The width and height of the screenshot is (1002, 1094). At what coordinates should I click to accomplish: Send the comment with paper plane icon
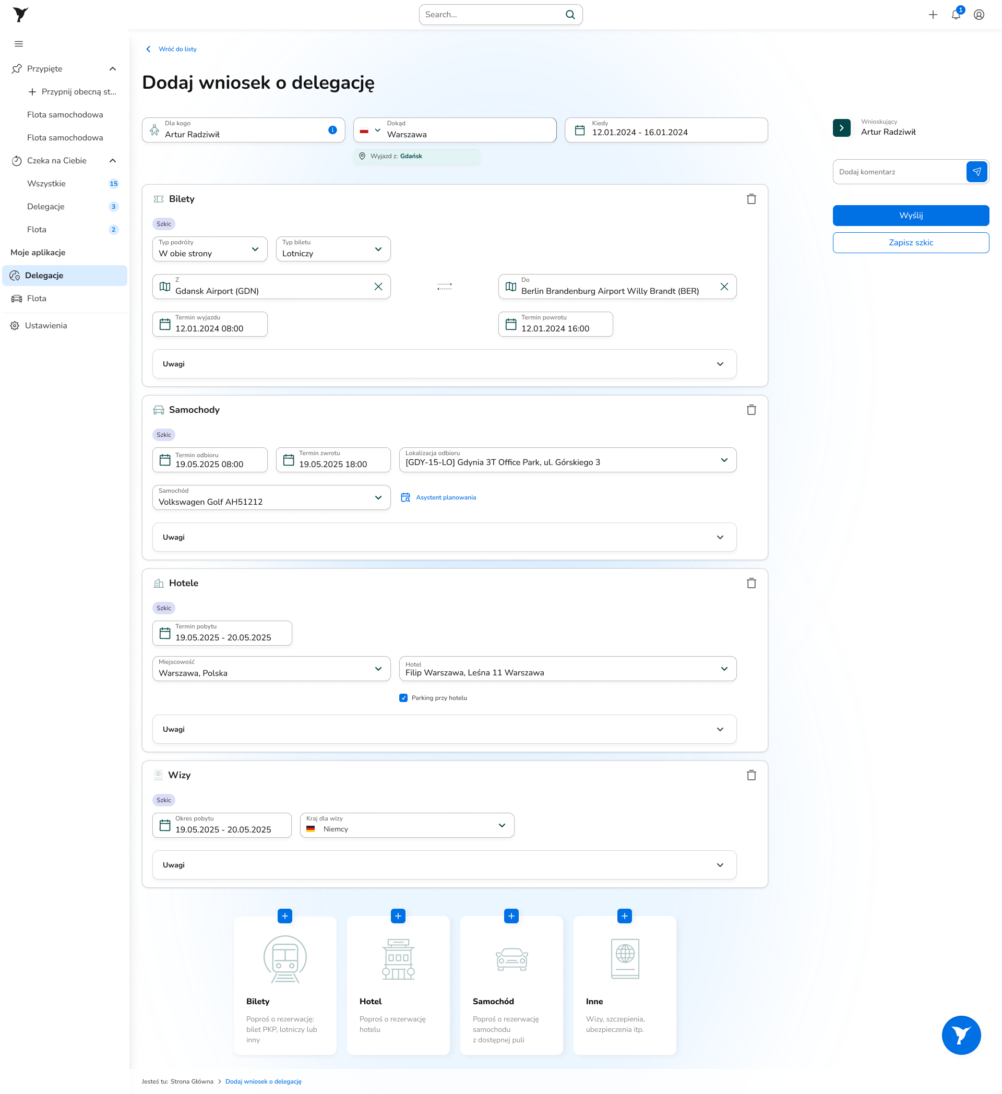pyautogui.click(x=976, y=172)
